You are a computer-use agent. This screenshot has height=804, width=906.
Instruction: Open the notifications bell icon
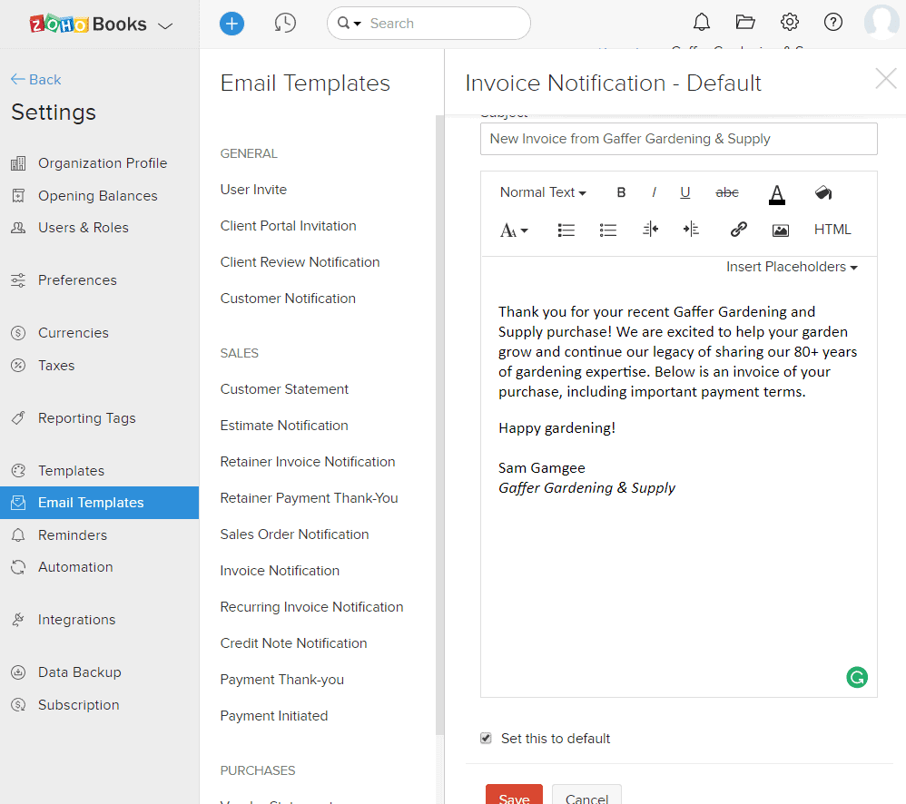[702, 23]
